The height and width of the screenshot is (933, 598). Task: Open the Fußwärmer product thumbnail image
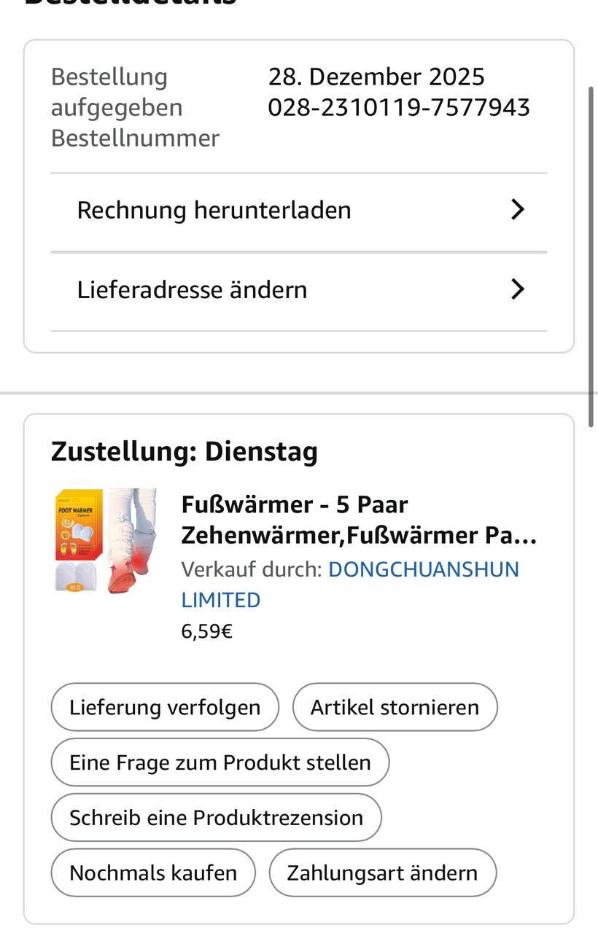coord(106,540)
